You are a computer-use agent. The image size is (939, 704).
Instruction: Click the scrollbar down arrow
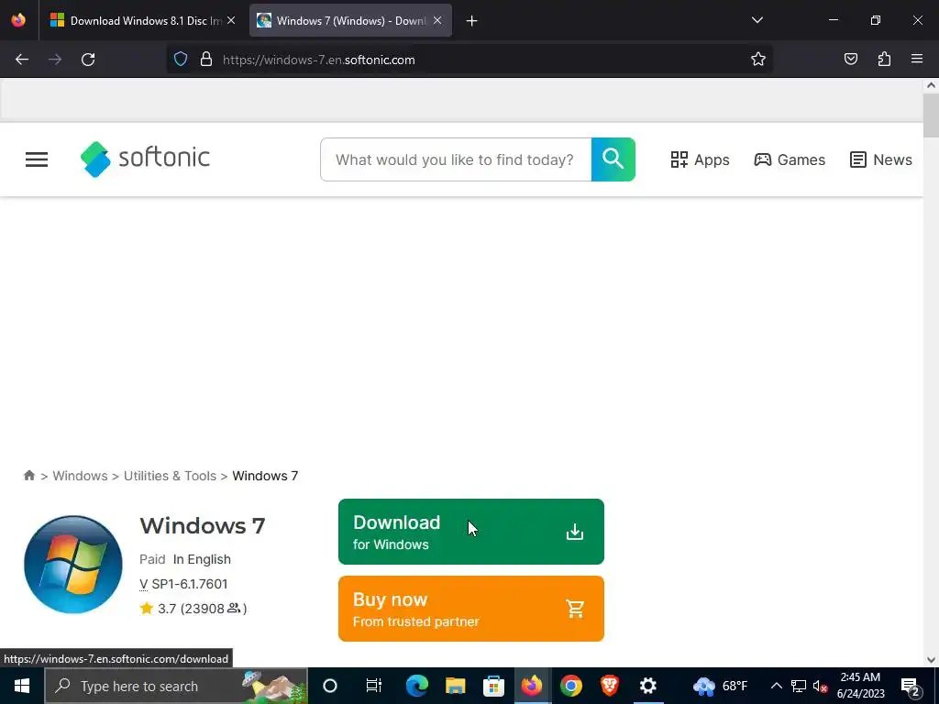[x=931, y=660]
